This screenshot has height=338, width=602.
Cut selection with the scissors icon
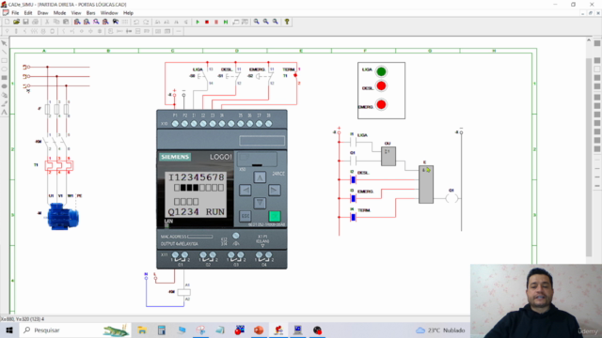[x=47, y=22]
